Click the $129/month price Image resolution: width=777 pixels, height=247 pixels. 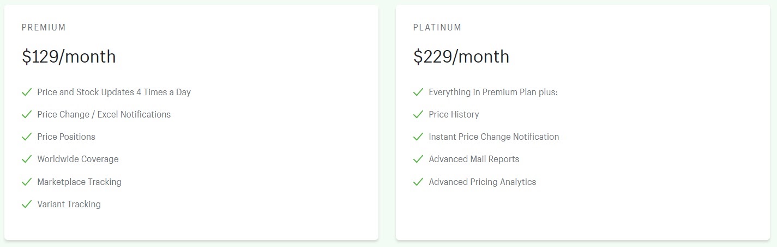pyautogui.click(x=69, y=57)
